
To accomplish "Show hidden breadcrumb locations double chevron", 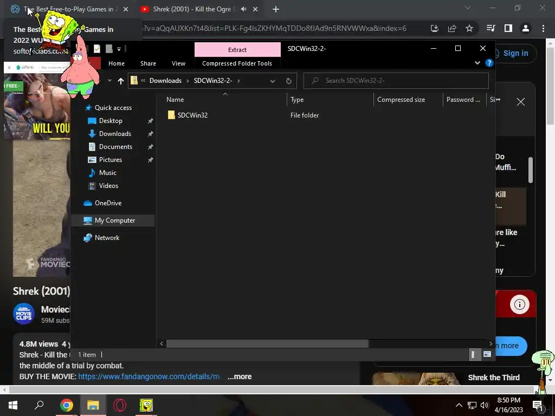I will (143, 81).
